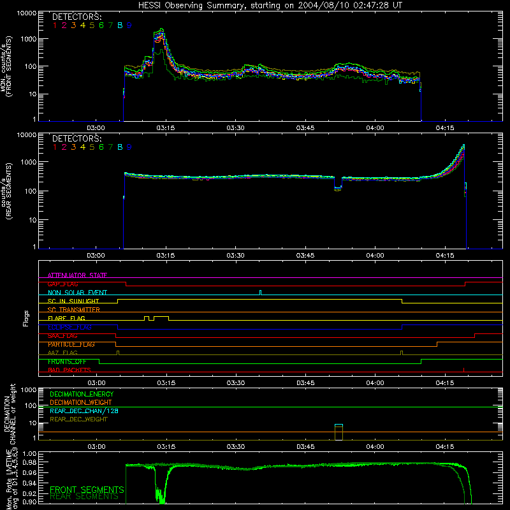Viewport: 510px width, 510px height.
Task: Click the SC_TRANSMITTER flag label
Action: click(73, 309)
